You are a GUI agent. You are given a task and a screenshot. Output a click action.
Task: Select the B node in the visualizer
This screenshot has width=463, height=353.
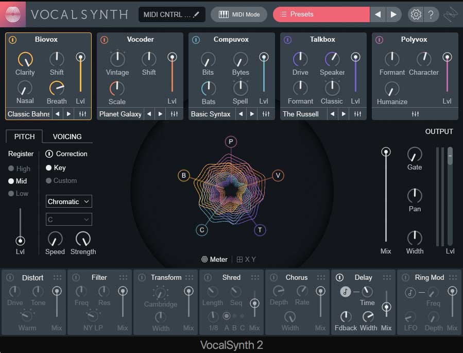[183, 176]
